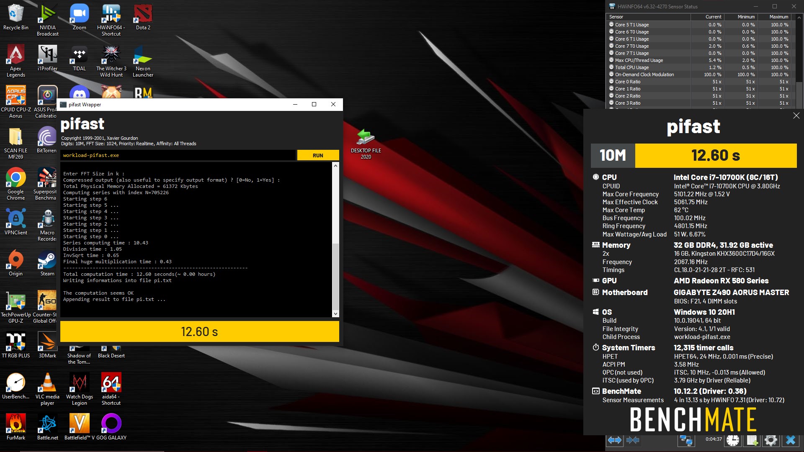Launch Steam desktop icon
Viewport: 804px width, 452px height.
coord(47,263)
